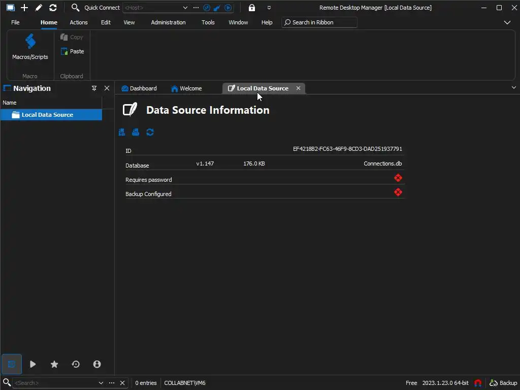This screenshot has width=520, height=390.
Task: Click the Copy button in Clipboard group
Action: (72, 37)
